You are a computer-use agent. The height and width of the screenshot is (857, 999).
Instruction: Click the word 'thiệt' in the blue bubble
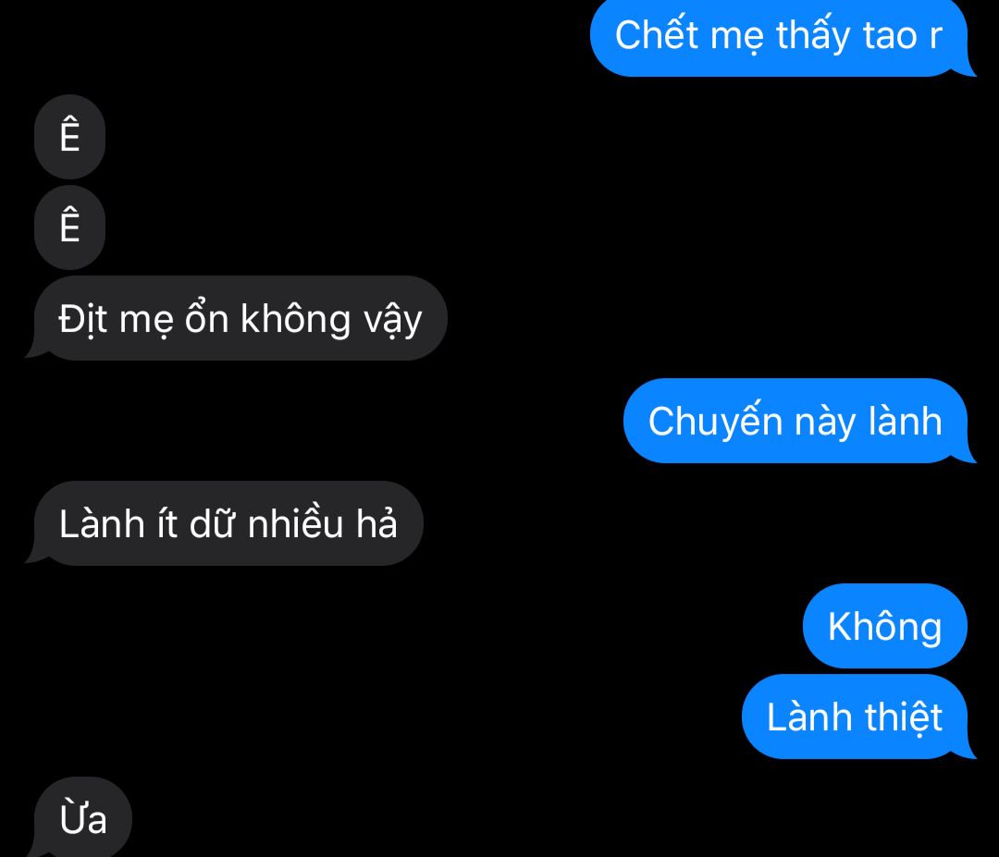(x=904, y=718)
